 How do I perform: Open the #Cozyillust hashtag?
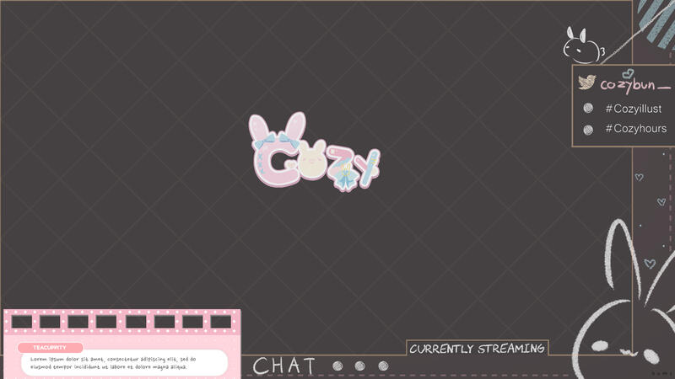(633, 109)
